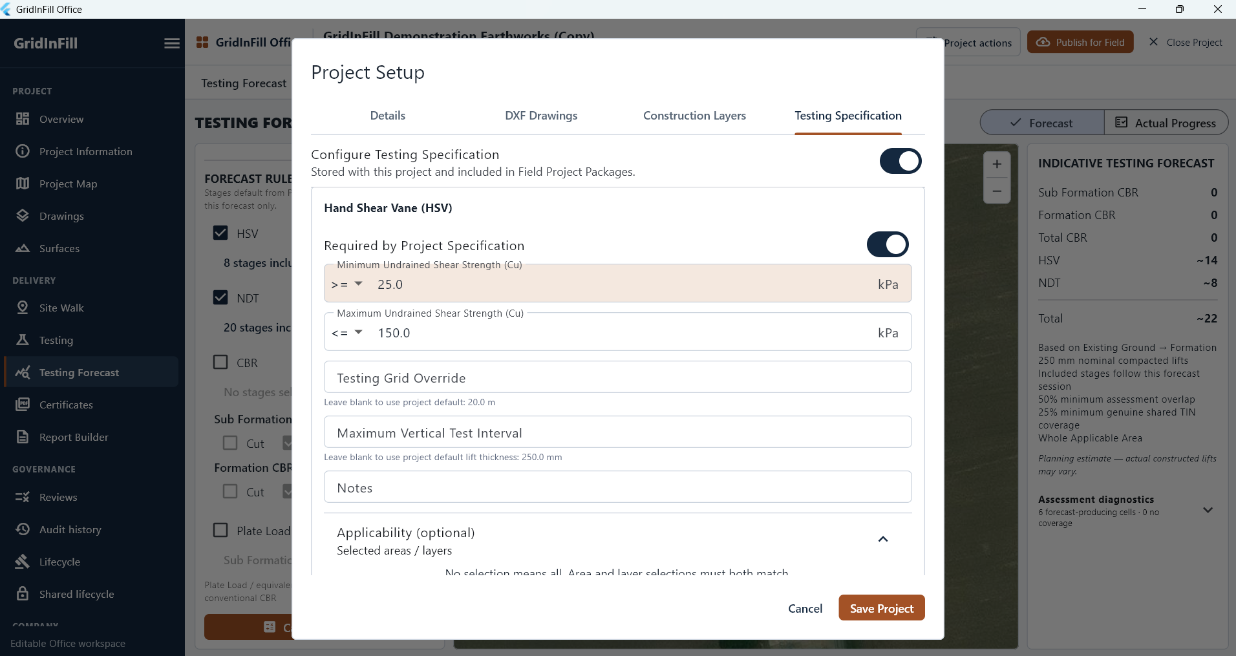This screenshot has height=656, width=1236.
Task: Open the Overview dashboard icon in sidebar
Action: click(23, 119)
